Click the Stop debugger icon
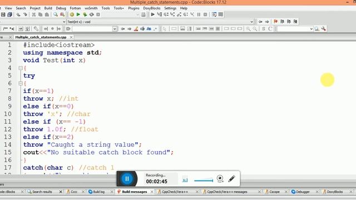 (205, 14)
